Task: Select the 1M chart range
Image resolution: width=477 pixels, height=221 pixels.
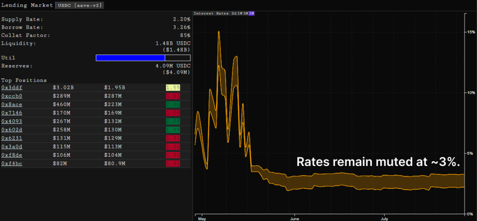Action: (x=246, y=13)
